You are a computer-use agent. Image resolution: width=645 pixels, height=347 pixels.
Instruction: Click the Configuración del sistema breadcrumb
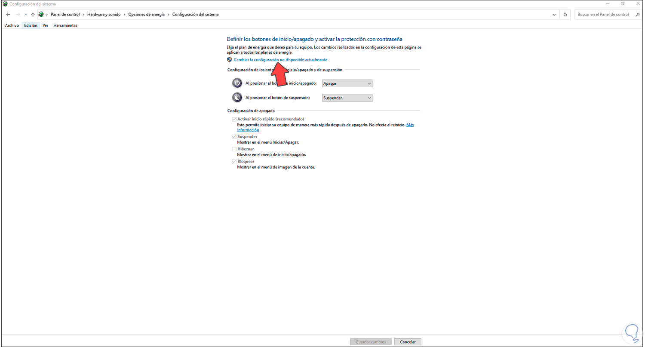pos(195,14)
